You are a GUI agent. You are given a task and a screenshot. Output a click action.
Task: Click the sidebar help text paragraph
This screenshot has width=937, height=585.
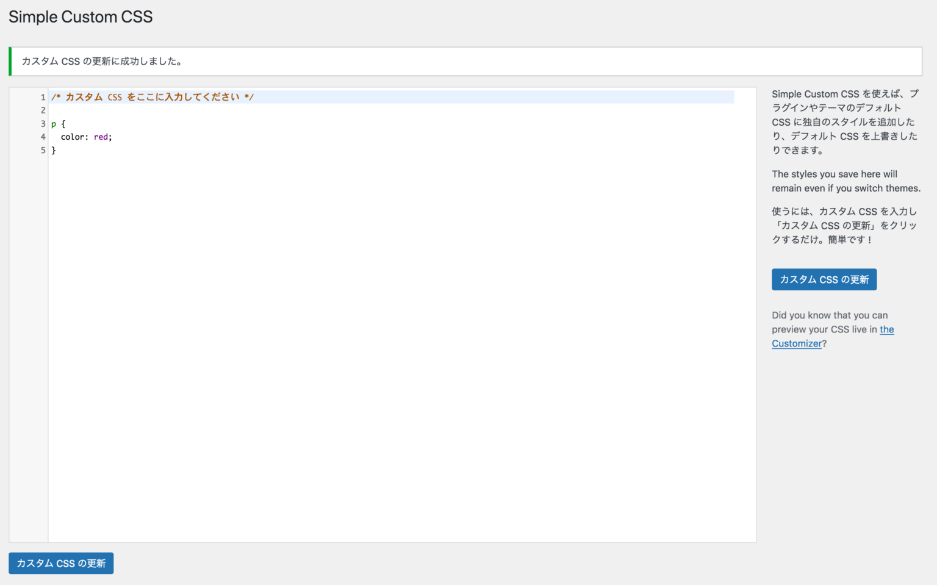(x=845, y=121)
